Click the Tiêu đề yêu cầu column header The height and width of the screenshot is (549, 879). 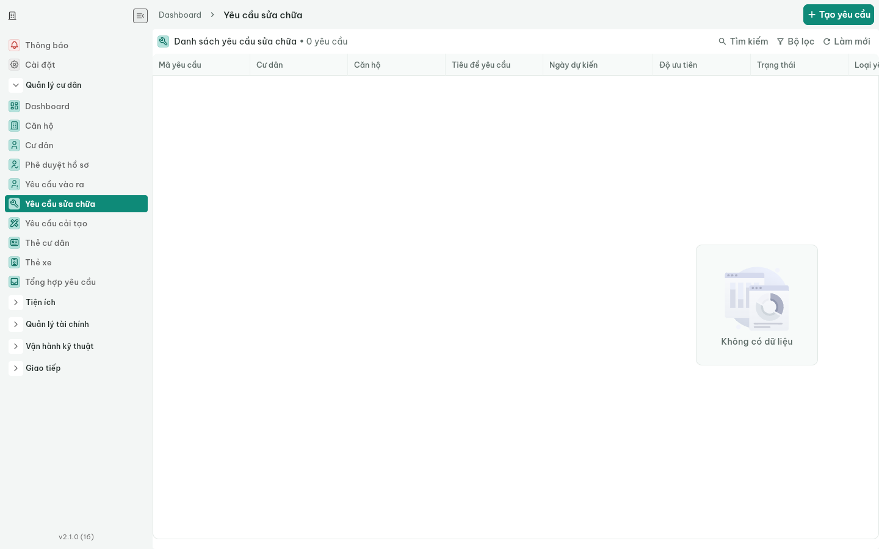point(494,65)
